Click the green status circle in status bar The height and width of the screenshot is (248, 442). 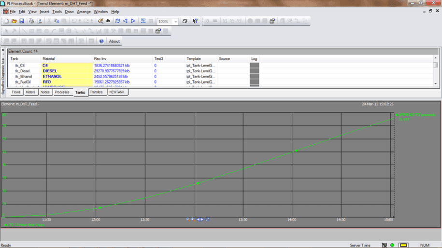click(x=392, y=245)
